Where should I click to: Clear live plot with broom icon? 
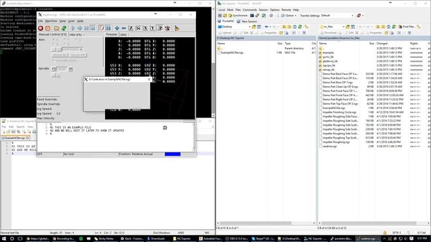click(176, 28)
